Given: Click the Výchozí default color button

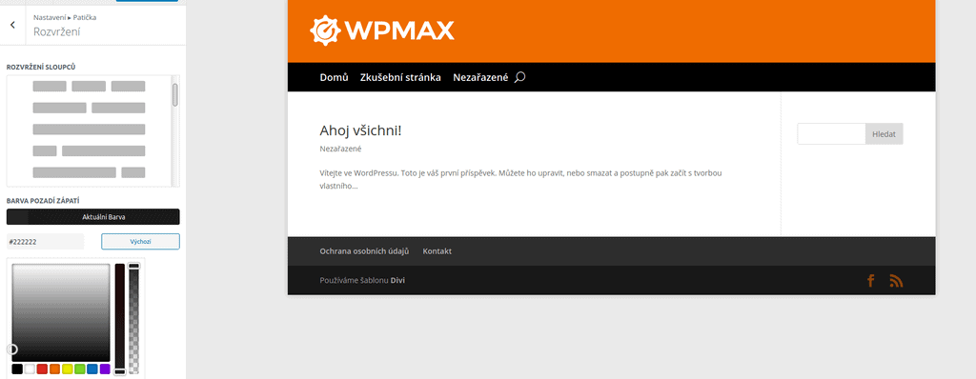Looking at the screenshot, I should (141, 242).
